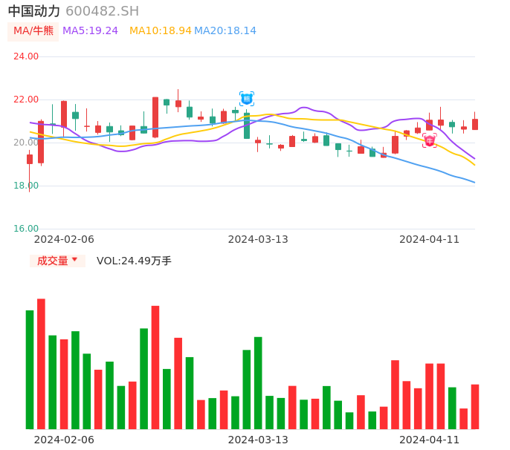Screen dimensions: 510x450
Task: Toggle the MA5 moving average line
Action: (90, 31)
